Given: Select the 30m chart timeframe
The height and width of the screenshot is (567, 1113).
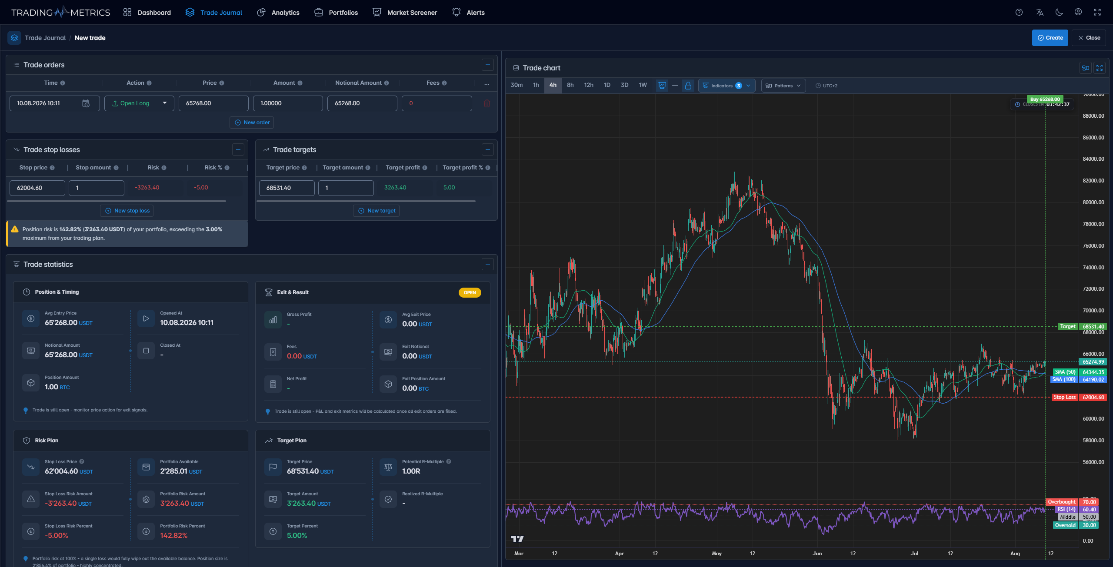Looking at the screenshot, I should [517, 85].
